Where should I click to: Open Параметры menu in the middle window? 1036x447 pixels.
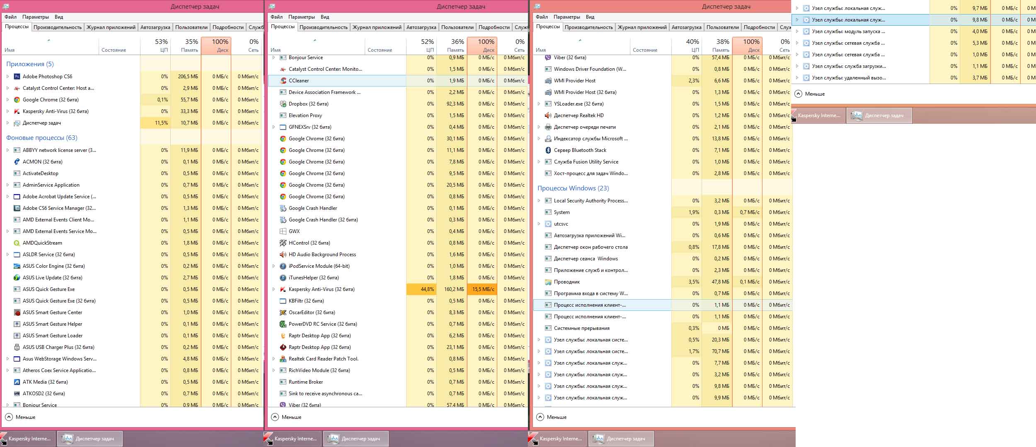point(301,17)
